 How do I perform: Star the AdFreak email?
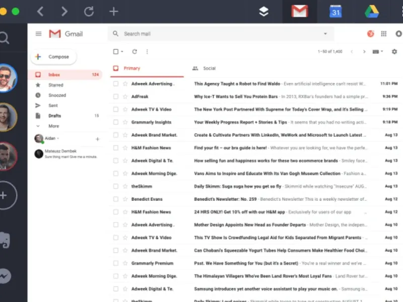[x=125, y=97]
